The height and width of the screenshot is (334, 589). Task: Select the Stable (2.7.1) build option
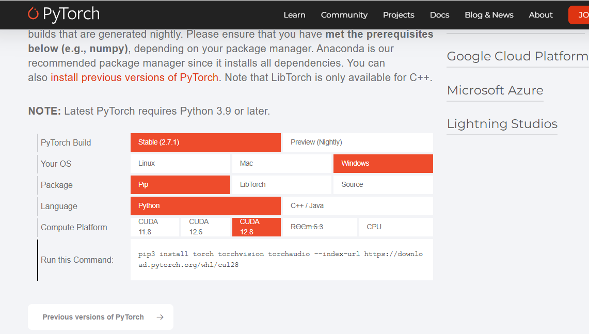click(x=205, y=142)
